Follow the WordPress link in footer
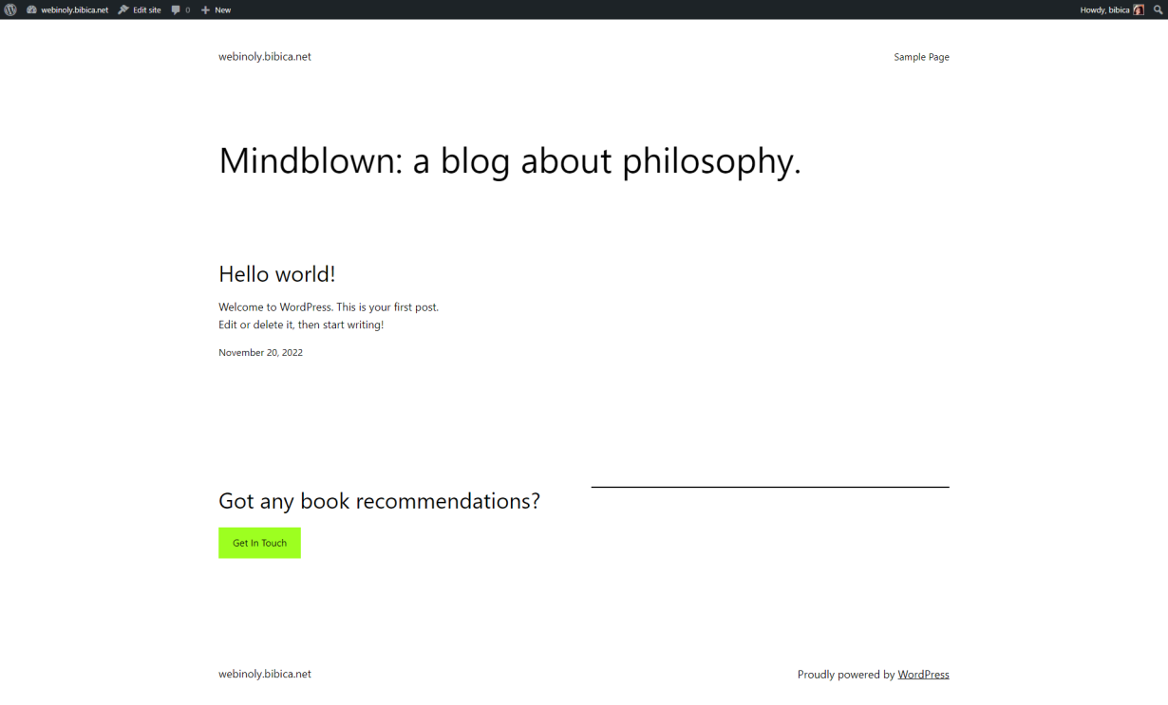 [923, 675]
